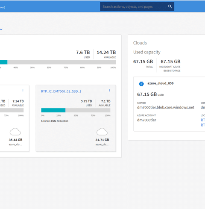Click 67.15 GB Microsoft Azure Blob Storage value
The image size is (205, 209).
tap(170, 62)
